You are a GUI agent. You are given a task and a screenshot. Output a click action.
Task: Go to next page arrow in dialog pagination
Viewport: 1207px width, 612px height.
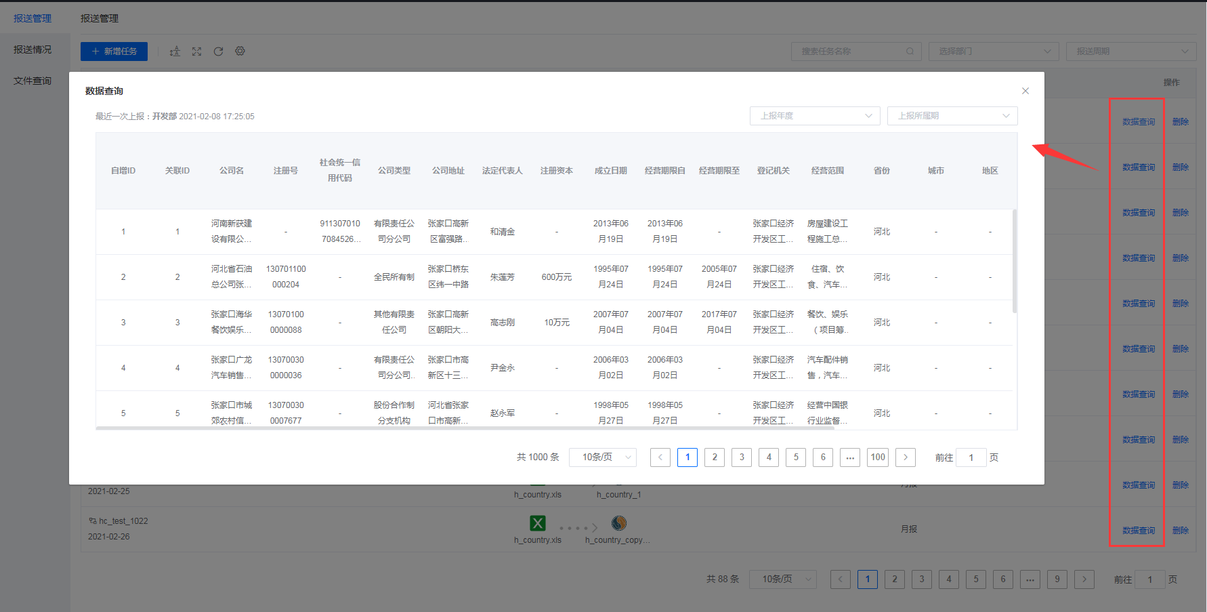[x=906, y=457]
